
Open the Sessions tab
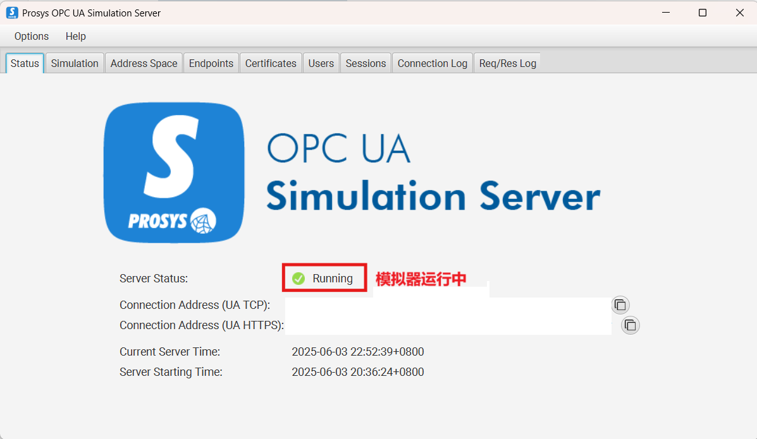click(x=366, y=63)
